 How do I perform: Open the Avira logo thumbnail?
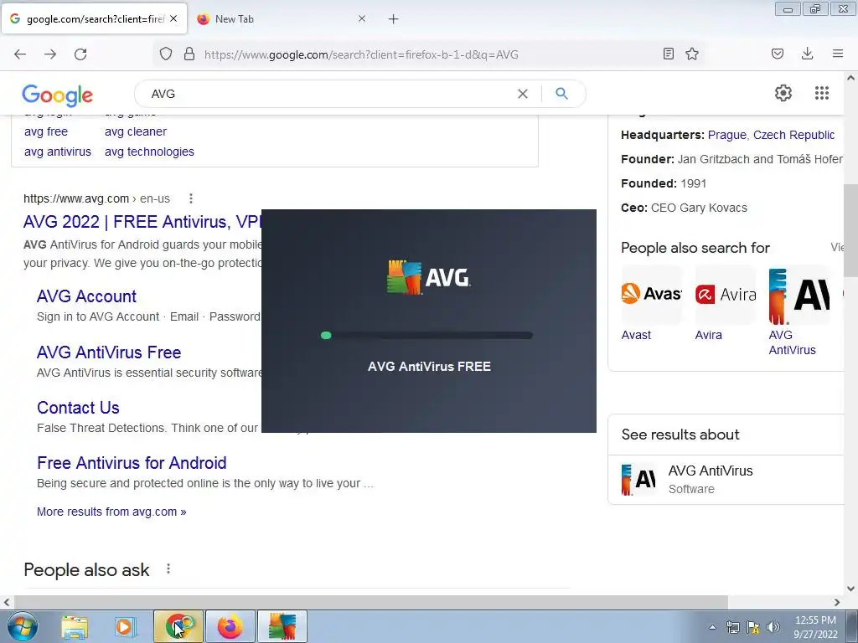pyautogui.click(x=726, y=294)
